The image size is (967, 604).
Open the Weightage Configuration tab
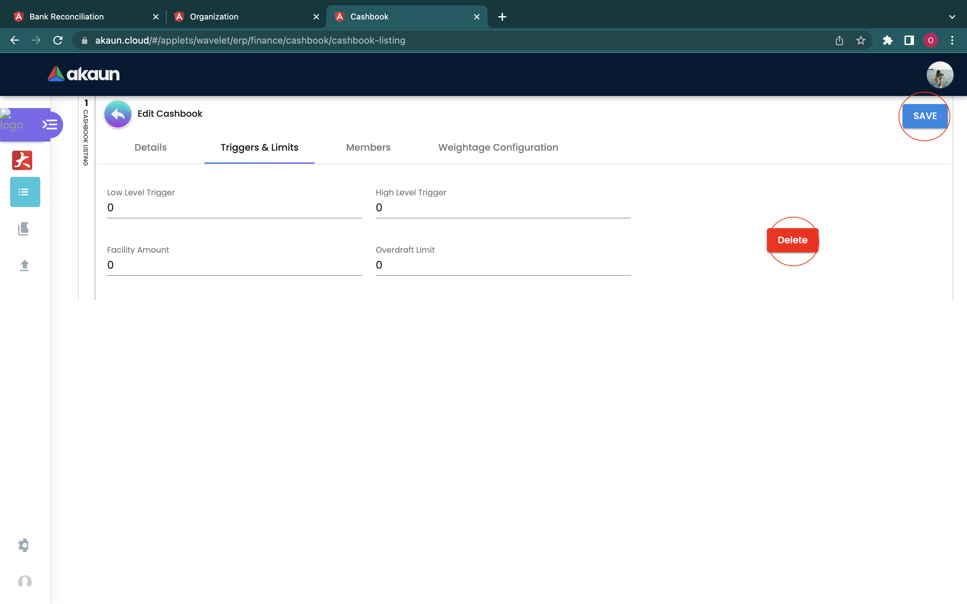coord(498,147)
